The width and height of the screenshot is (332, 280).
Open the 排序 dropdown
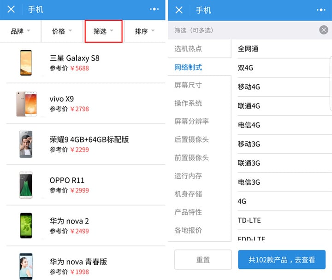click(x=145, y=31)
